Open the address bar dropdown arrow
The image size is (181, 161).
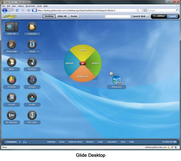(141, 10)
